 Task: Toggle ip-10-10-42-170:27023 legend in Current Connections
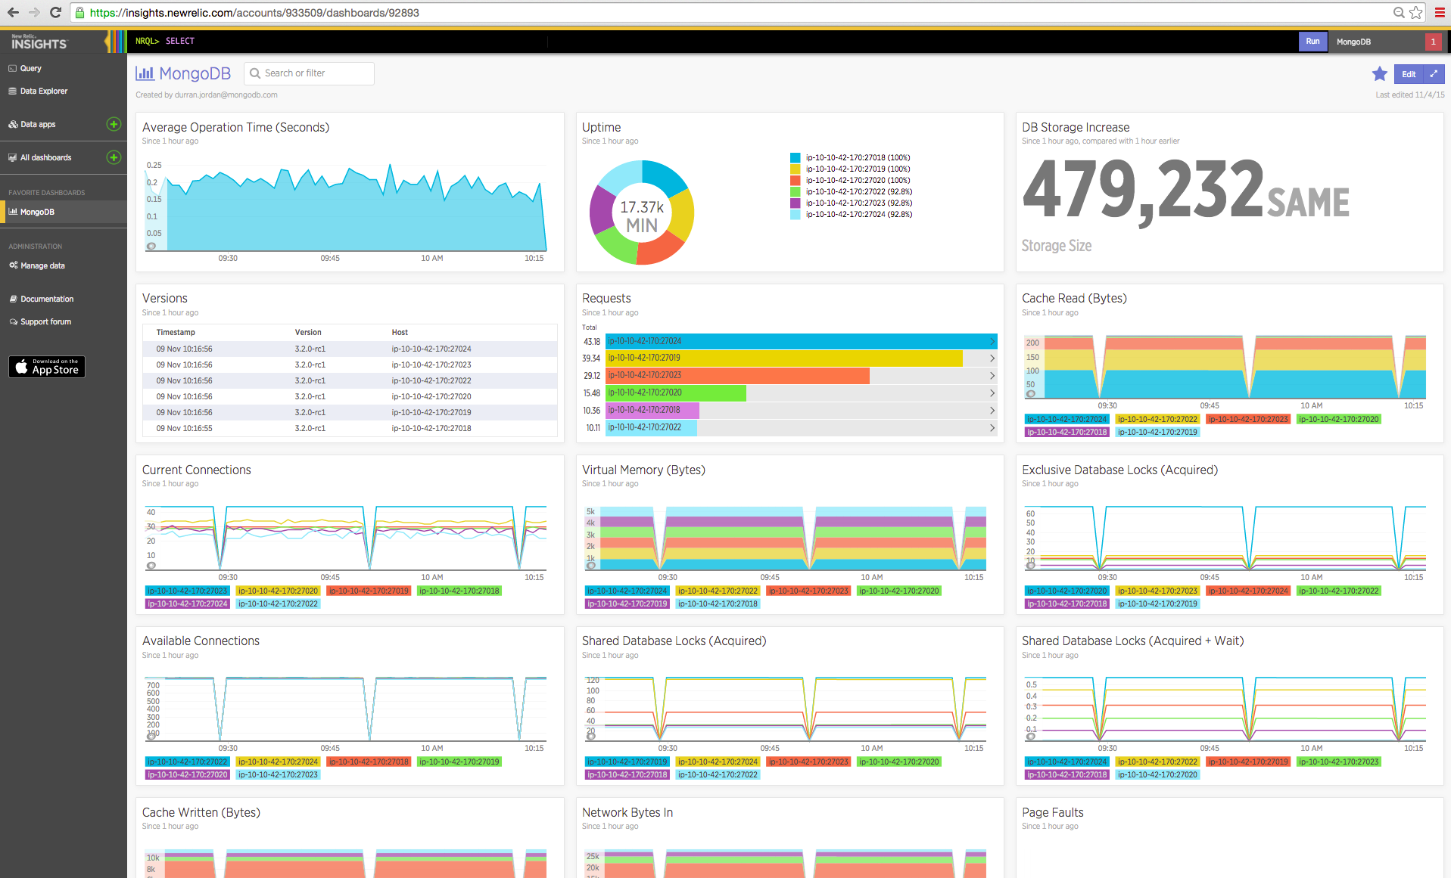(x=188, y=591)
